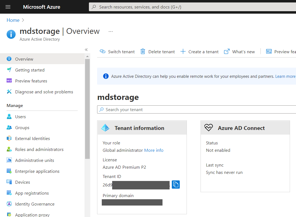Go to Users in Manage section
The height and width of the screenshot is (217, 296).
point(42,117)
